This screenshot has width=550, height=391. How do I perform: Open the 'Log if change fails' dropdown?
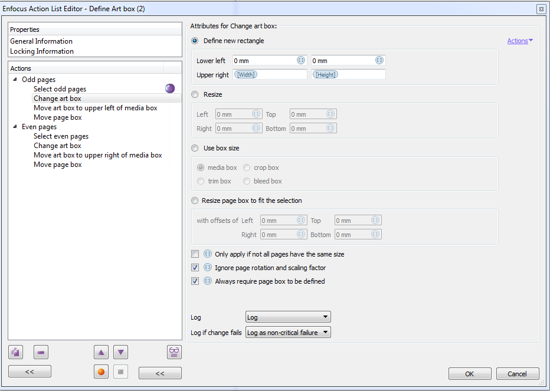point(288,333)
